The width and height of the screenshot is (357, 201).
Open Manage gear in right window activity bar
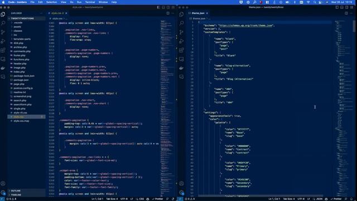click(x=181, y=193)
